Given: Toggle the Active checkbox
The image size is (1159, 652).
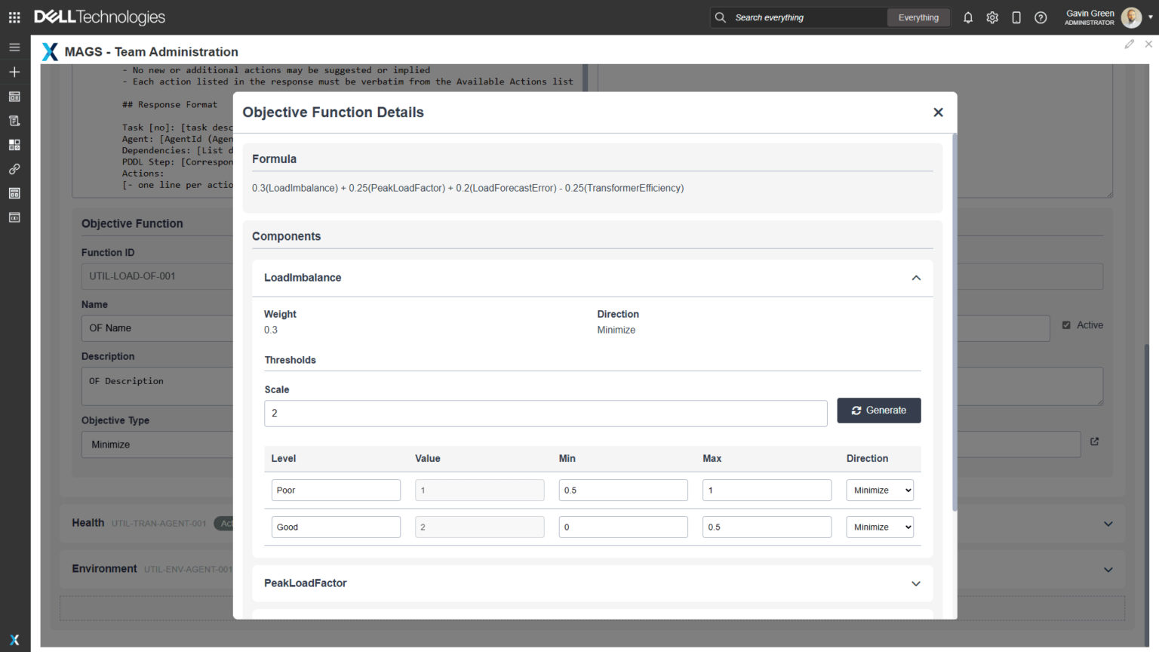Looking at the screenshot, I should click(x=1066, y=325).
